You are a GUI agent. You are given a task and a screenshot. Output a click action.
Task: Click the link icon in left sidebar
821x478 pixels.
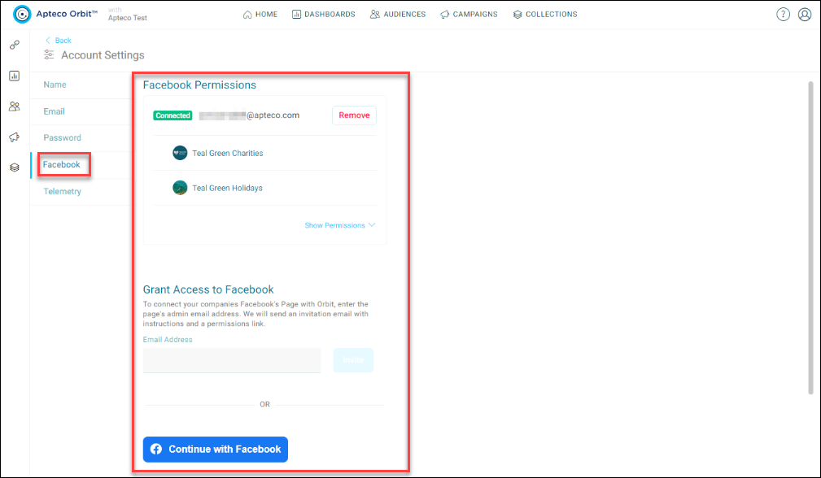click(15, 45)
